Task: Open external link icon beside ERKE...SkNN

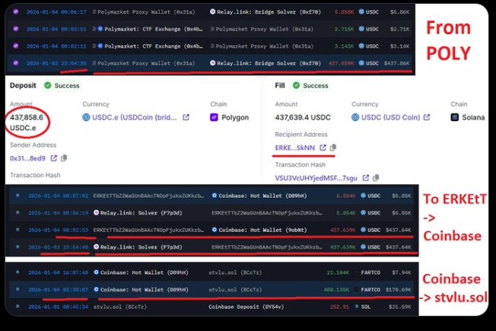Action: (x=323, y=148)
